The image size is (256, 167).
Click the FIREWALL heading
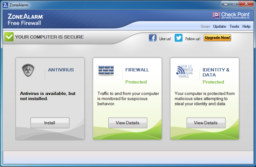point(137,70)
